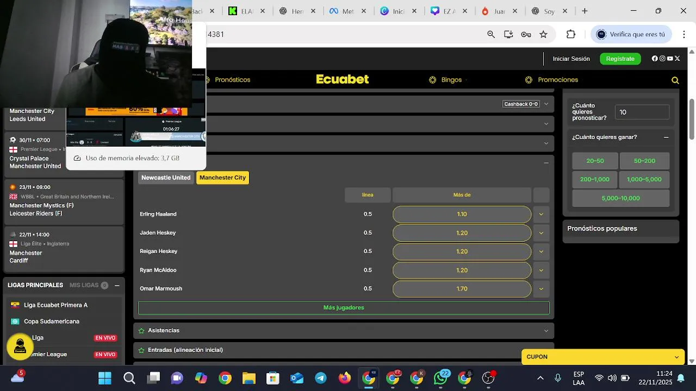This screenshot has height=391, width=696.
Task: Bet Erling Haaland over 0.5 at 1.10
Action: tap(462, 214)
